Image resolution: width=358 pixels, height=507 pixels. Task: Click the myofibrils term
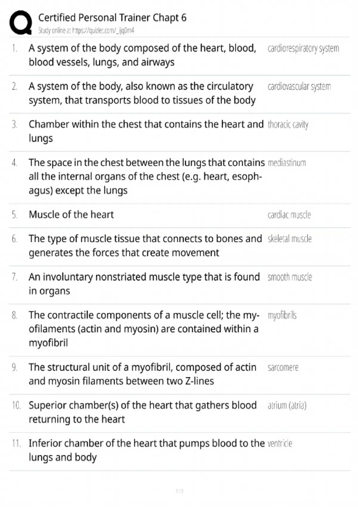click(x=282, y=315)
